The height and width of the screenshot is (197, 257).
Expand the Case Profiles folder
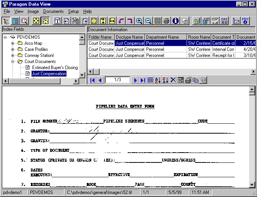click(12, 49)
